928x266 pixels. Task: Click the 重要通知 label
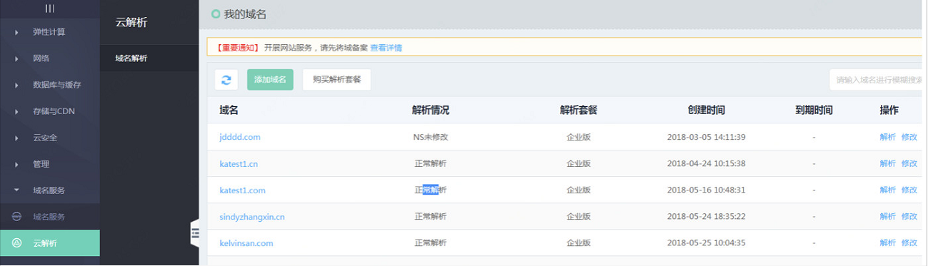(x=237, y=48)
